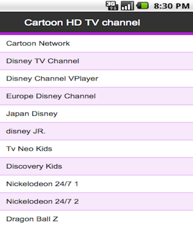Tap right side of Cartoon Network row
Viewport: 193px width, 225px height.
(161, 44)
